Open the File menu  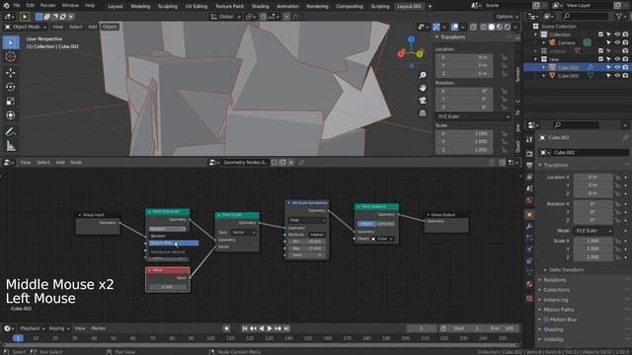17,5
